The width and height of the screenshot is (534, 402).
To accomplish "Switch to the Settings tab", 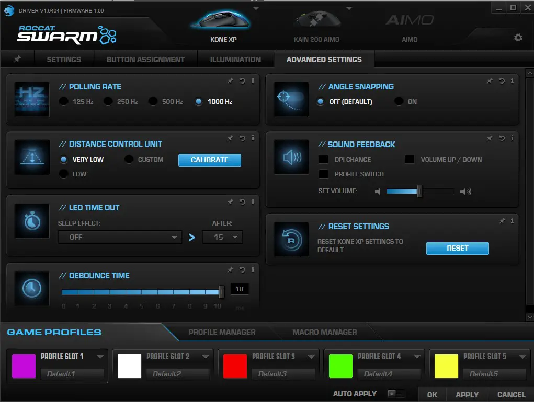I will 64,60.
